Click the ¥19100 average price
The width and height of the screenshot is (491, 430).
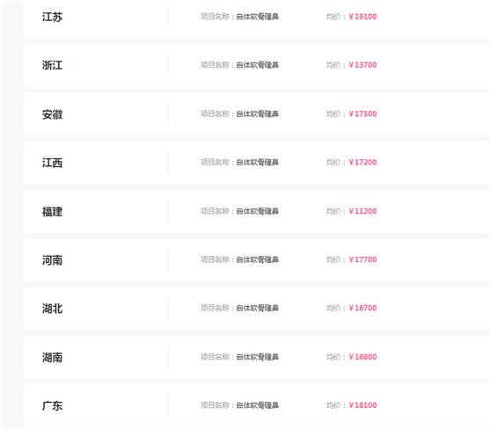pos(363,17)
